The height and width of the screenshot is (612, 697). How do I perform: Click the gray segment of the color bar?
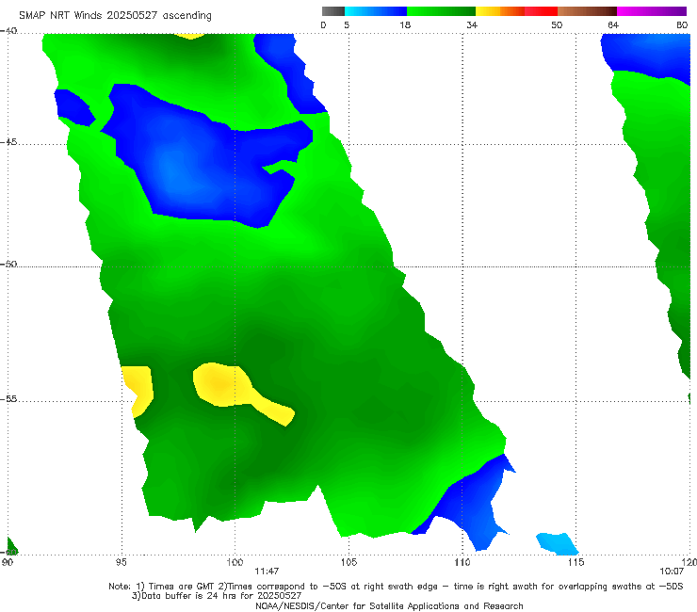pyautogui.click(x=332, y=11)
